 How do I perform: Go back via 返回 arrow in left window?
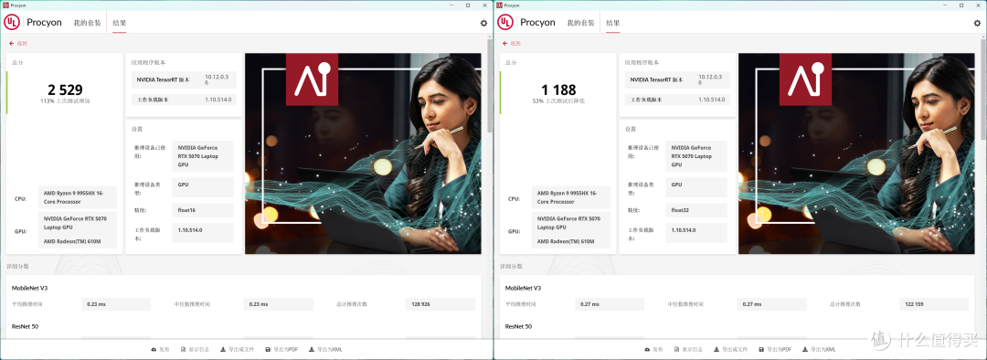click(x=17, y=44)
